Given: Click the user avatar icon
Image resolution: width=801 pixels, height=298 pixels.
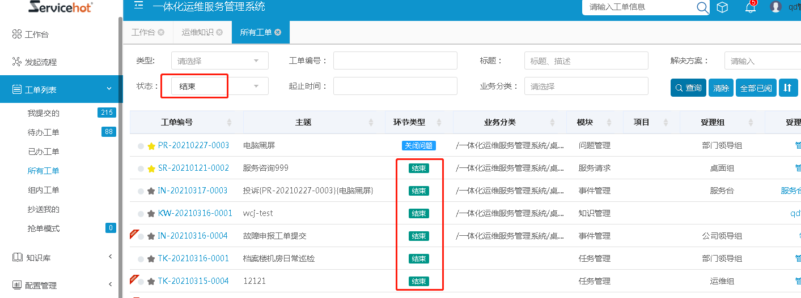Looking at the screenshot, I should click(x=776, y=7).
